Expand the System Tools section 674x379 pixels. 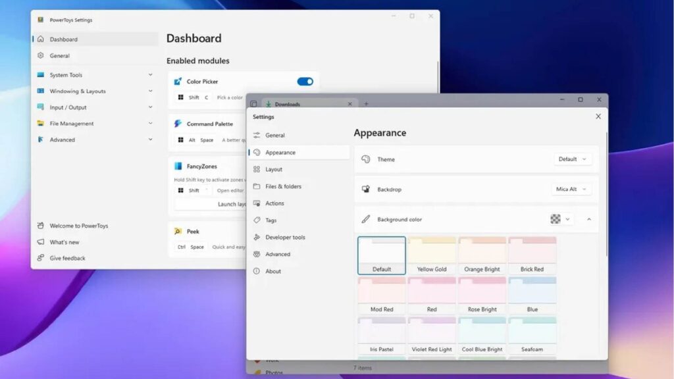(150, 75)
